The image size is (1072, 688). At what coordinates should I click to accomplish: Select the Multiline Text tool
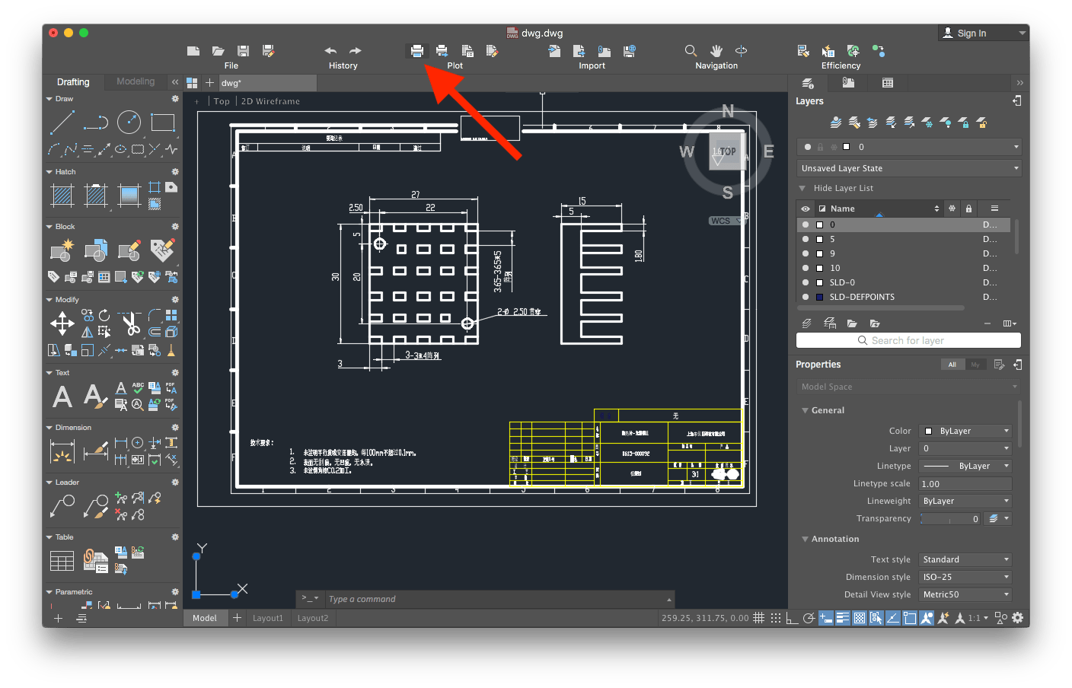pyautogui.click(x=62, y=397)
